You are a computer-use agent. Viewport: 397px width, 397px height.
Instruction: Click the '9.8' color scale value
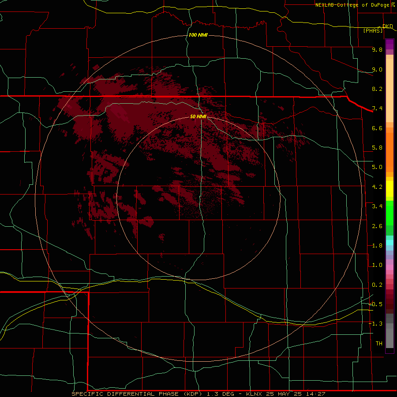(x=377, y=49)
